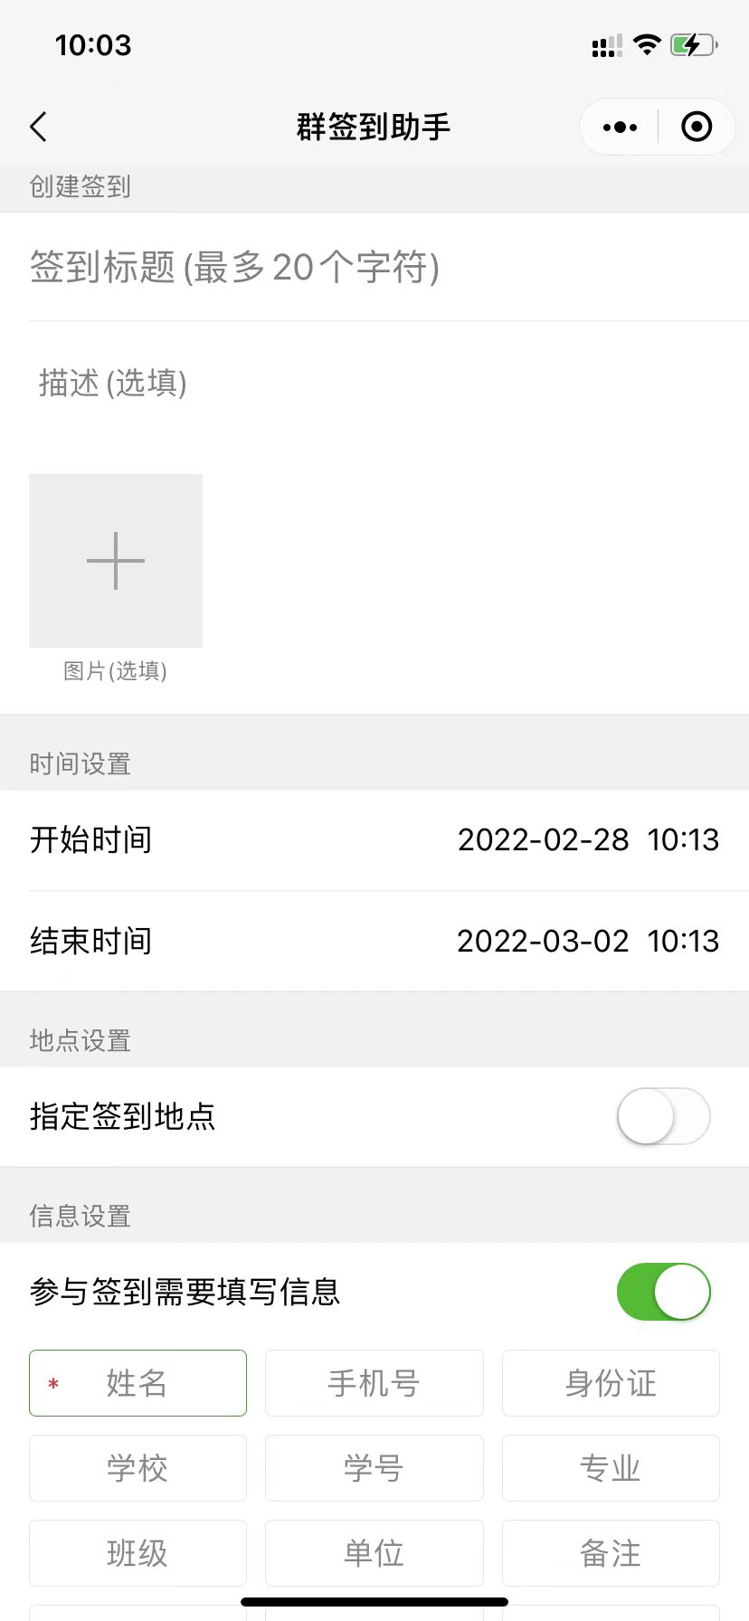Select the 班级 info field
This screenshot has height=1621, width=749.
[137, 1553]
